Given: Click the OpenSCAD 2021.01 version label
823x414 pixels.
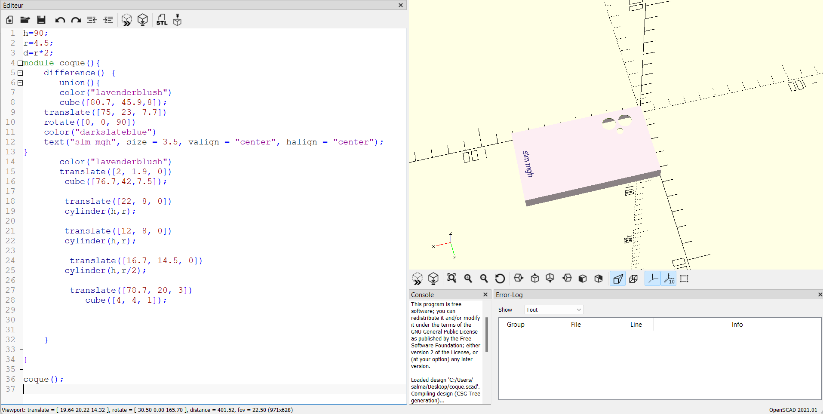Looking at the screenshot, I should coord(793,410).
